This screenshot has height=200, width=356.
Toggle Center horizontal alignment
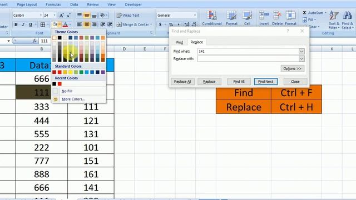point(87,24)
